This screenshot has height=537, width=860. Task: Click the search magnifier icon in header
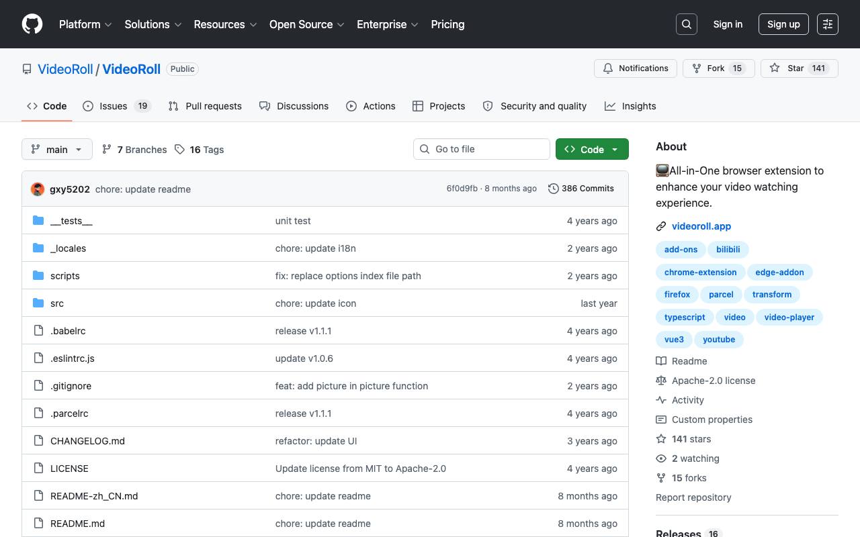pyautogui.click(x=687, y=24)
